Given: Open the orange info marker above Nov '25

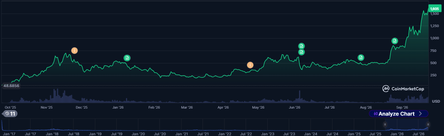Looking at the screenshot, I should pyautogui.click(x=74, y=50).
